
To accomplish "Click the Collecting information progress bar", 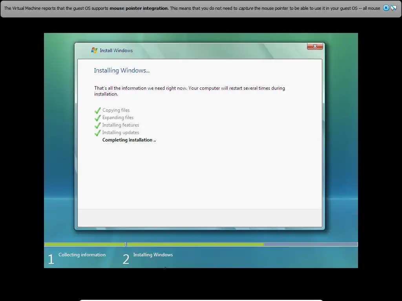I will [x=85, y=245].
